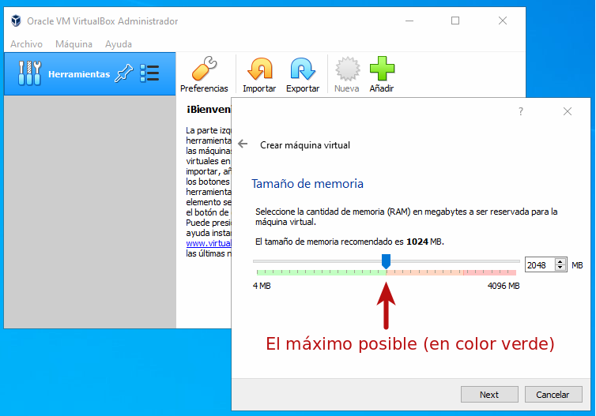
Task: Click the red zone of the memory scale
Action: point(489,272)
